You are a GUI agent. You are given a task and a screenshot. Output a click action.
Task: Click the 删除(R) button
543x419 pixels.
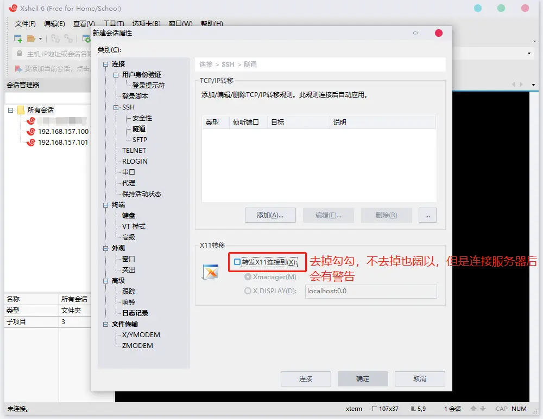(x=387, y=215)
